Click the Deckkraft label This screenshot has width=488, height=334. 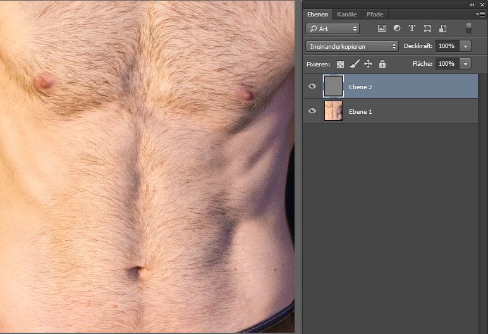(418, 46)
